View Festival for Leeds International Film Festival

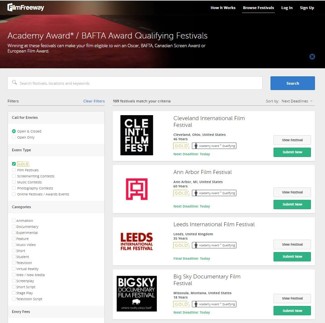(292, 245)
